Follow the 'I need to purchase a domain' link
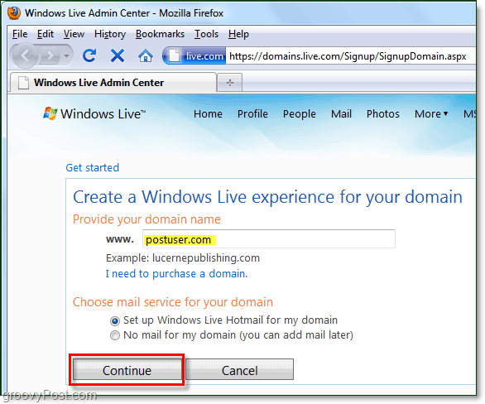Image resolution: width=485 pixels, height=404 pixels. pyautogui.click(x=176, y=274)
